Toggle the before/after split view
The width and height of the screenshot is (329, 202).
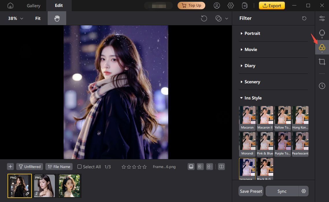coord(221,167)
